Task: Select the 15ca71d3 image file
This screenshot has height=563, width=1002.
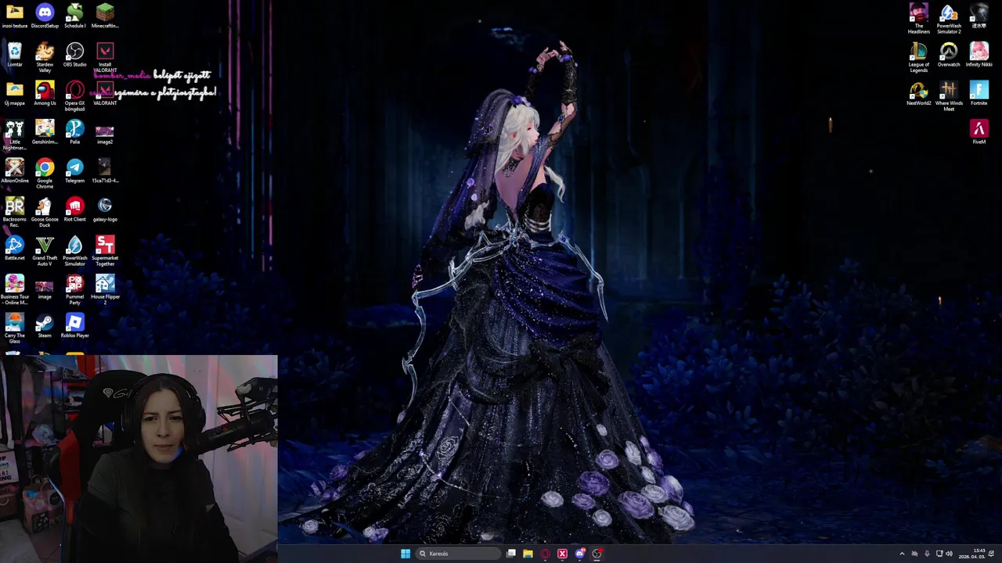Action: coord(105,170)
